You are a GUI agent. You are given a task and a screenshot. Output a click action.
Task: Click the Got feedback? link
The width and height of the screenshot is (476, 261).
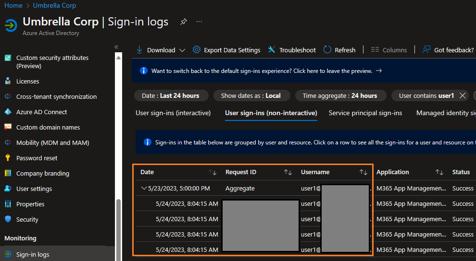pyautogui.click(x=454, y=50)
